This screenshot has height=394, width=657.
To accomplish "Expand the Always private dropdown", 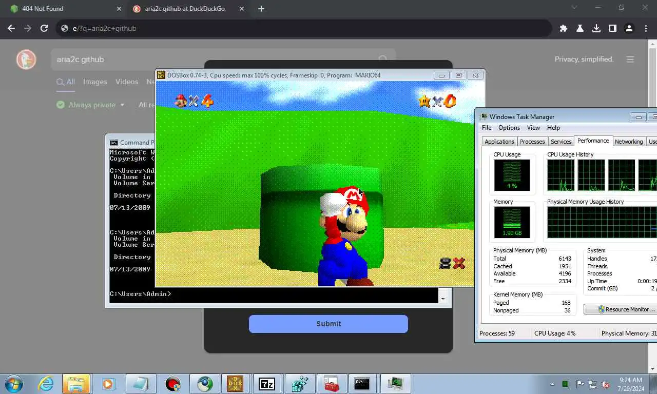I will click(x=90, y=105).
